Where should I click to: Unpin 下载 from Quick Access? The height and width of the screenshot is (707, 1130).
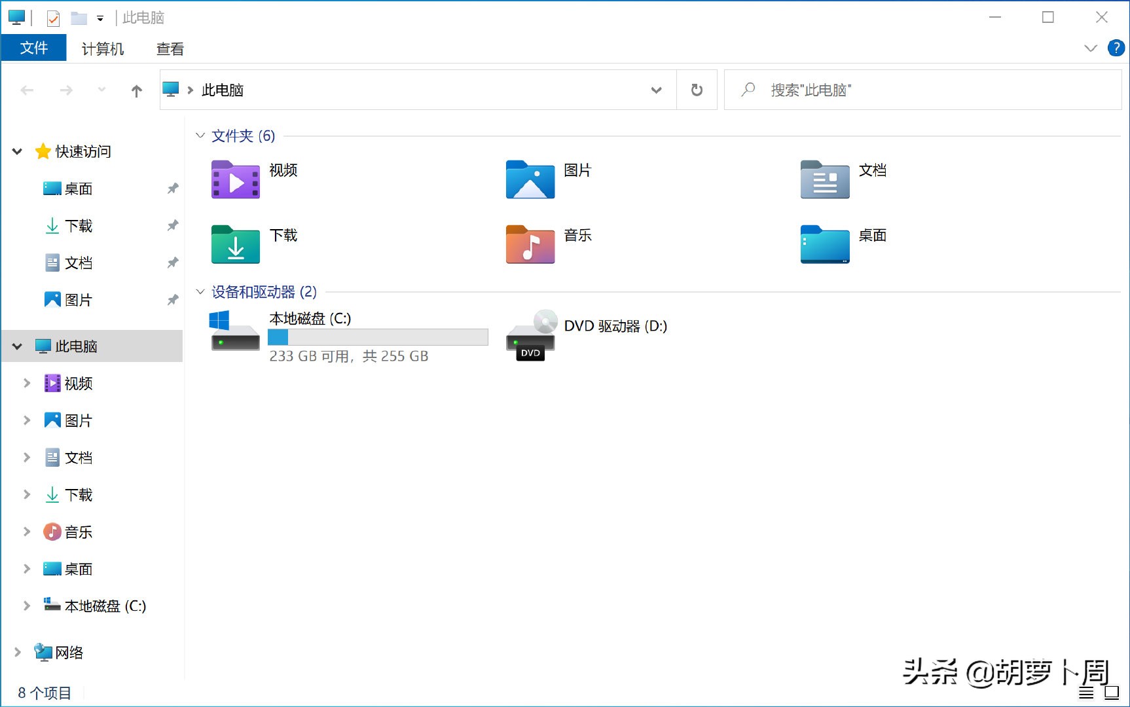172,225
